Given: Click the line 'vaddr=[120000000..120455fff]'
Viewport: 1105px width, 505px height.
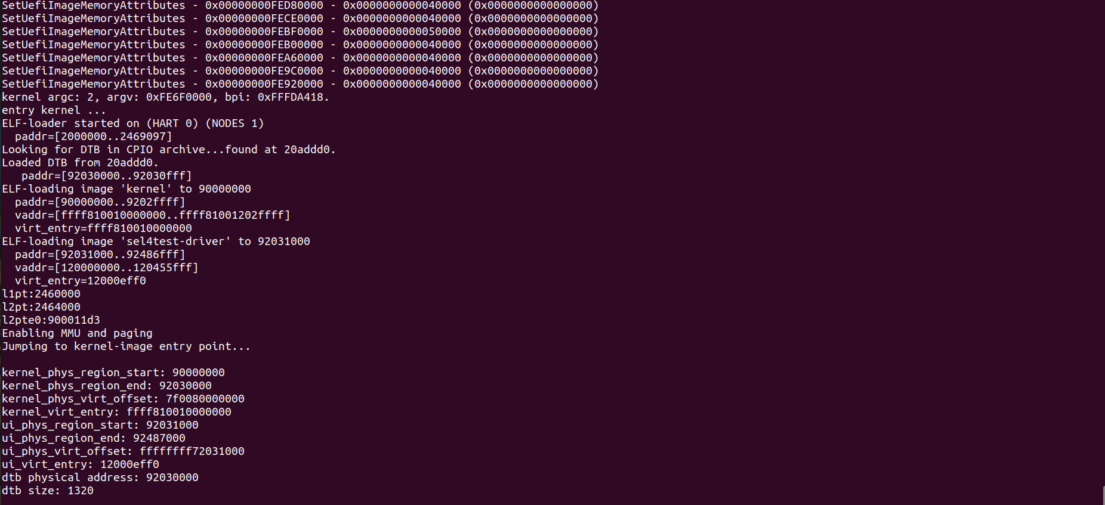Looking at the screenshot, I should pos(107,268).
